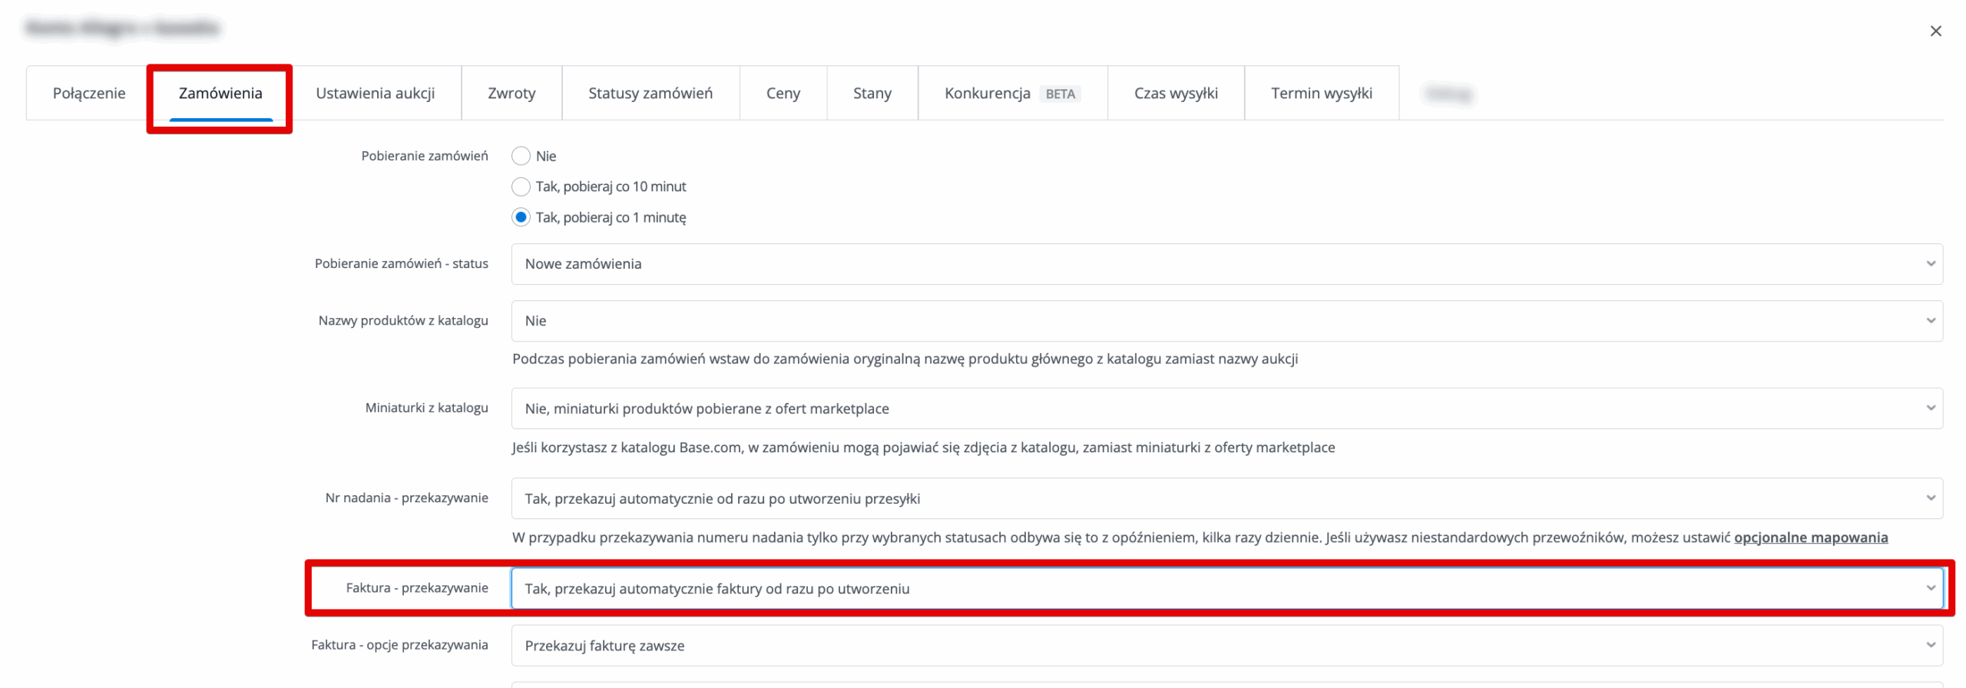Follow the 'opcjonalne mapowania' link
Image resolution: width=1966 pixels, height=688 pixels.
pyautogui.click(x=1810, y=537)
